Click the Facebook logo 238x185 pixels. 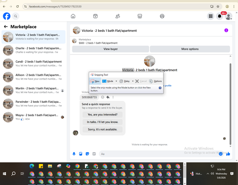coord(7,16)
